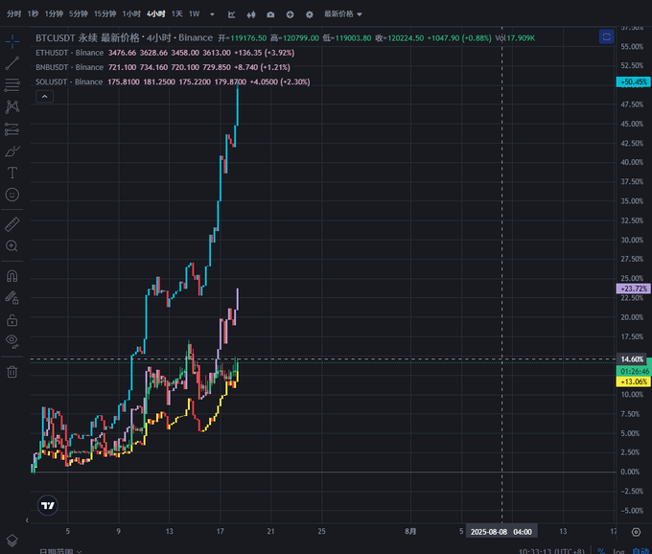Switch to the 1小时 timeframe

(131, 14)
